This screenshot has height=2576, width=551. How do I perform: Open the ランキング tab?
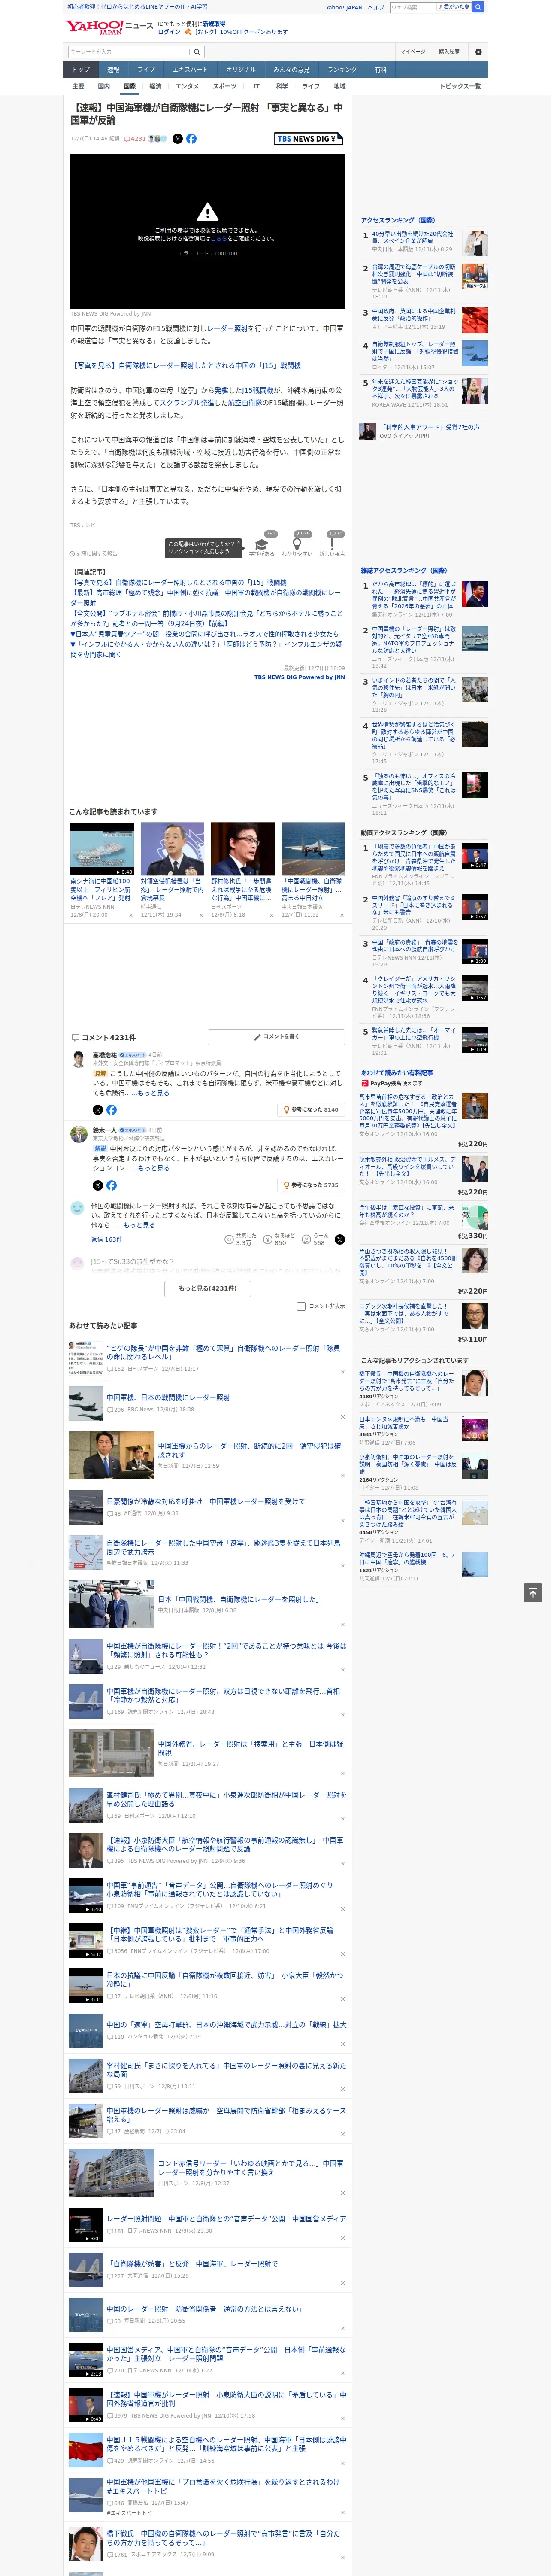(x=342, y=70)
